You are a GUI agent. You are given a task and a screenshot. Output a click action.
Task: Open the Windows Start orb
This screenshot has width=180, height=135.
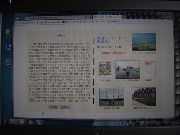(x=5, y=121)
